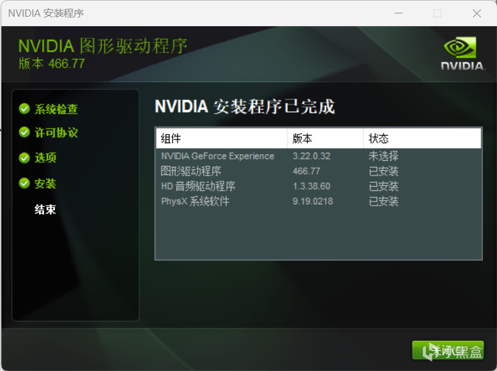The width and height of the screenshot is (497, 371).
Task: Click the green close button at bottom right
Action: point(448,350)
